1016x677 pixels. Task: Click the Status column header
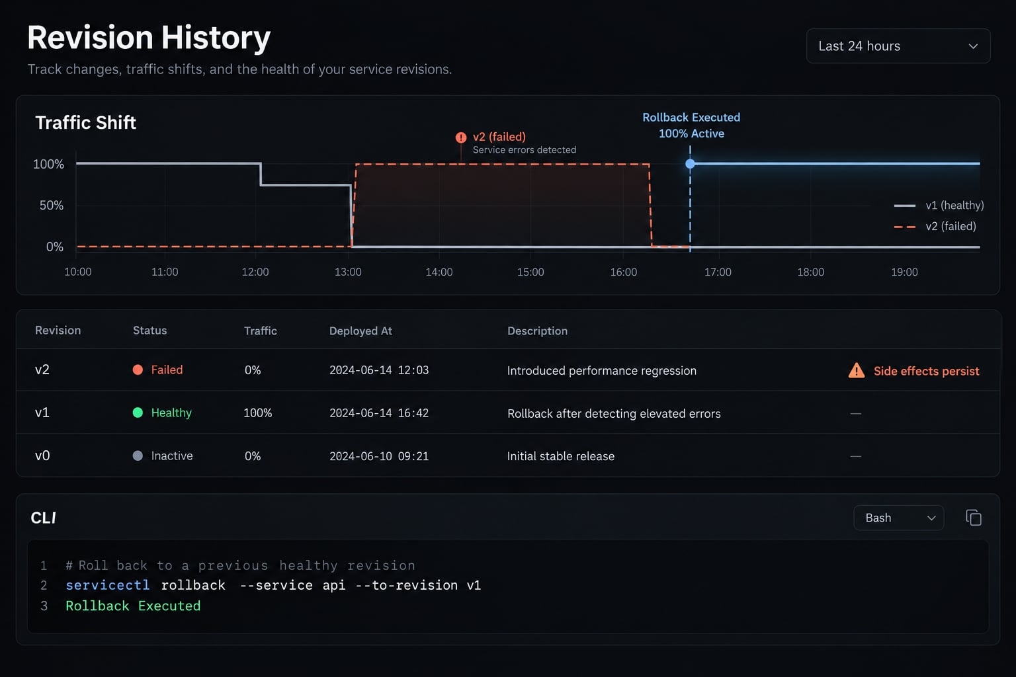150,330
